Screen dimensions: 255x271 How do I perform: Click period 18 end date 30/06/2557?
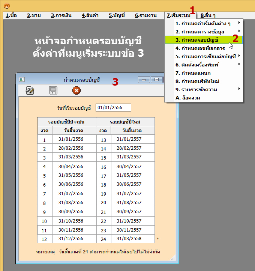click(133, 184)
